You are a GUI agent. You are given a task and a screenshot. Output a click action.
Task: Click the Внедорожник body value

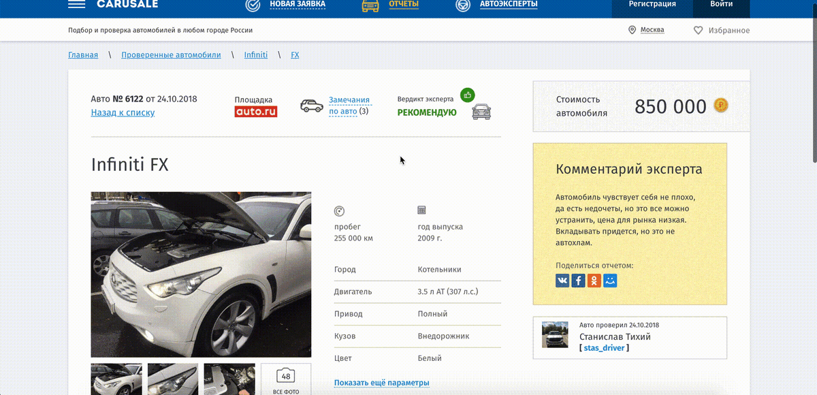click(443, 336)
